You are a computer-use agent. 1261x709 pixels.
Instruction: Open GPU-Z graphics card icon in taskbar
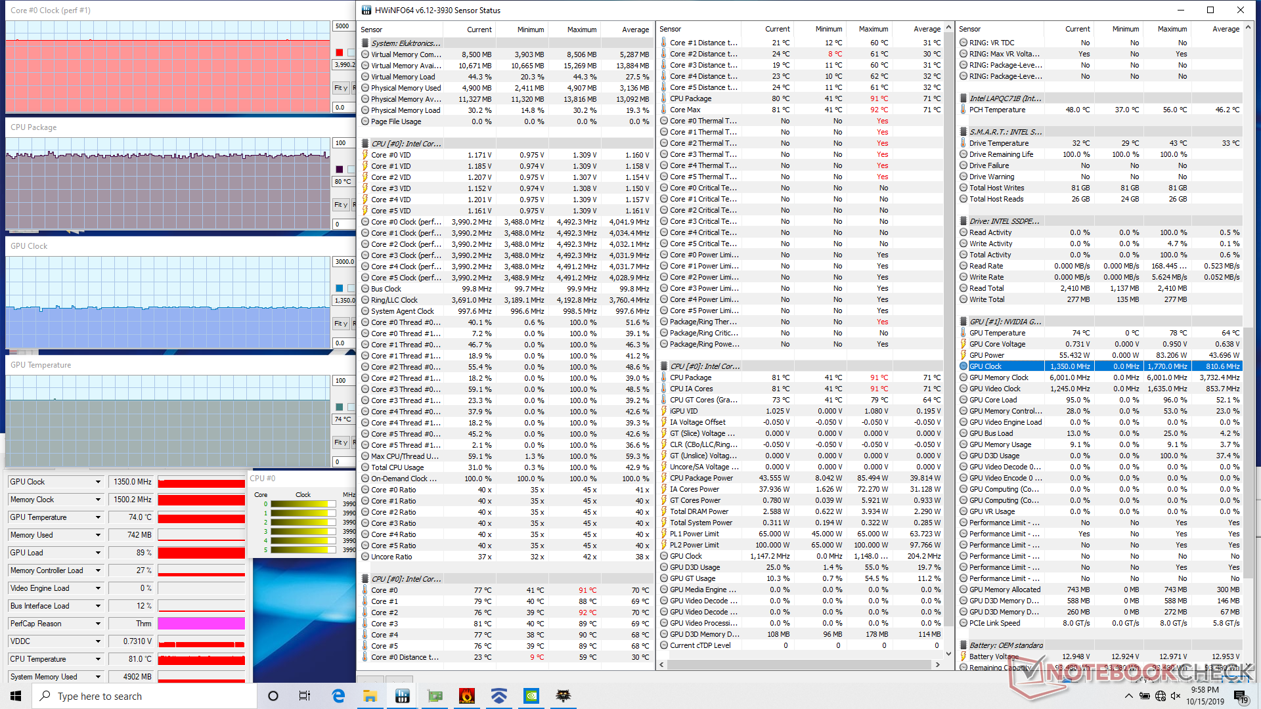point(435,696)
